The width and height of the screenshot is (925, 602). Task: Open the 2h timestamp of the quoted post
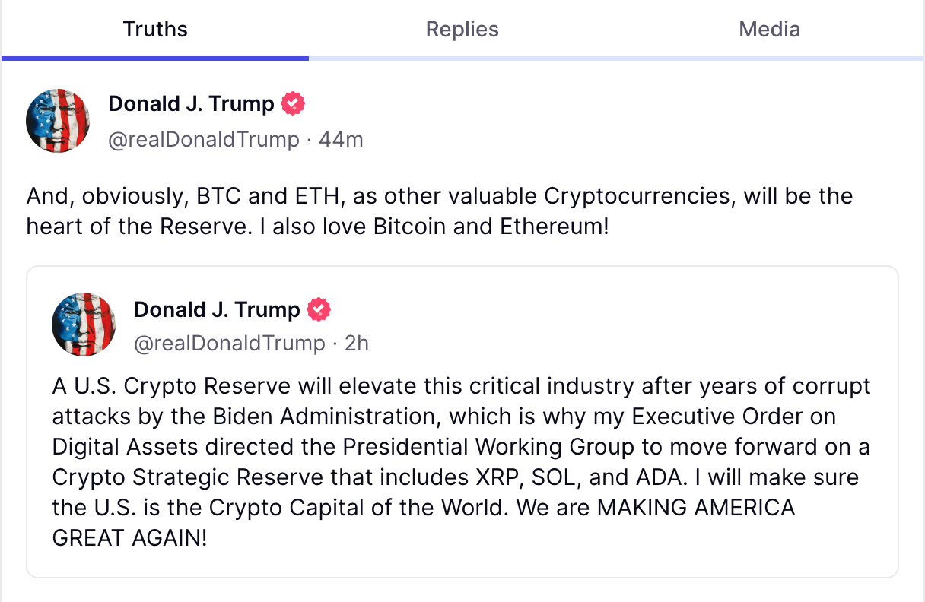pyautogui.click(x=357, y=344)
